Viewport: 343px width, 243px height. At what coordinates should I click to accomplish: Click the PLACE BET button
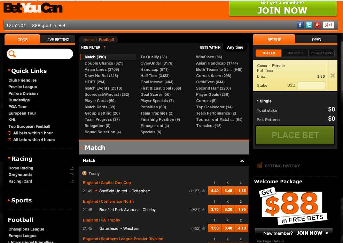[x=295, y=135]
